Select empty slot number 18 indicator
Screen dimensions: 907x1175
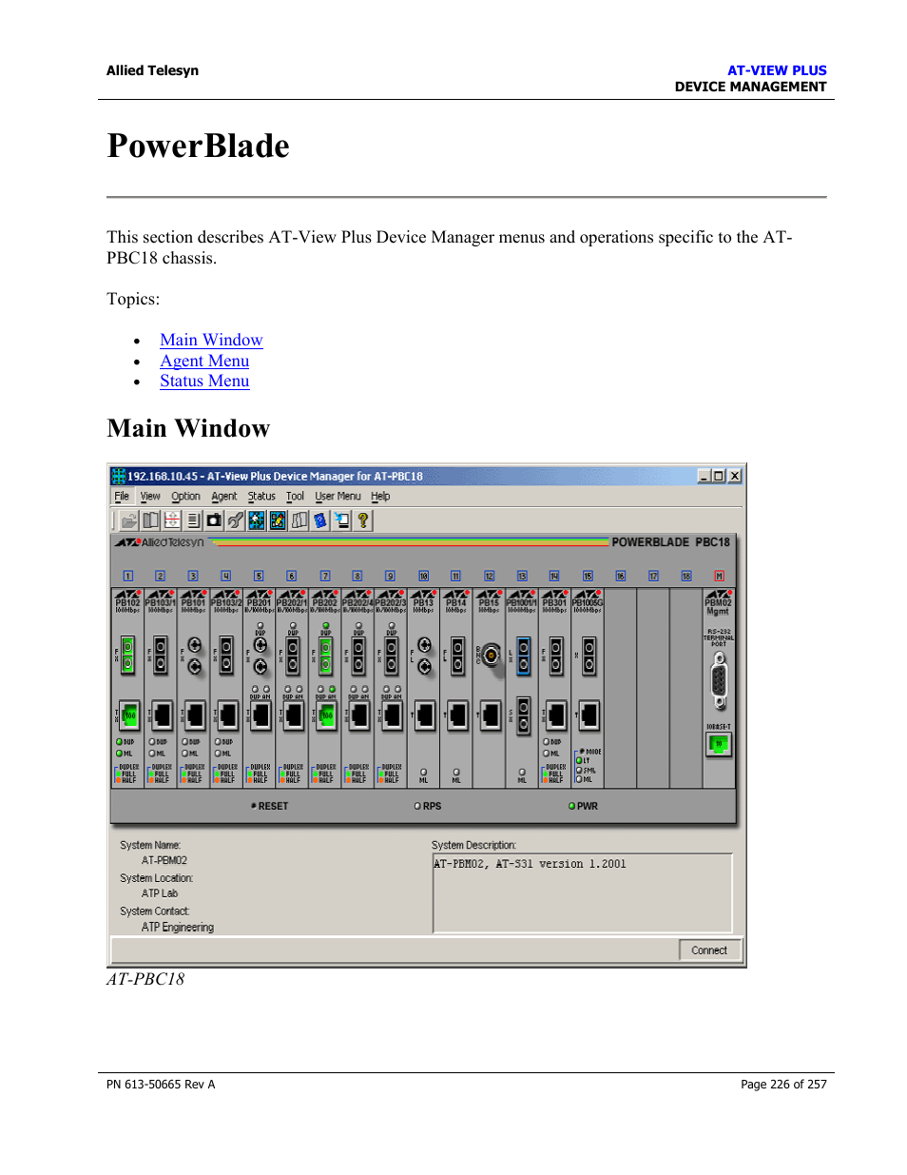[x=686, y=577]
